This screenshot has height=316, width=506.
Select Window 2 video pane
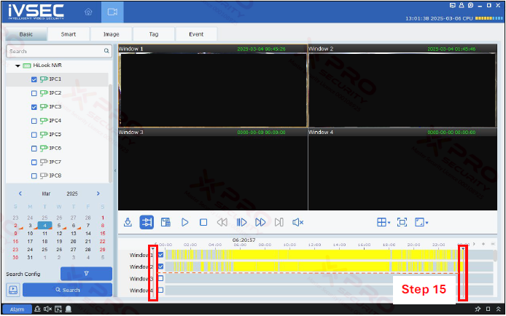click(402, 86)
